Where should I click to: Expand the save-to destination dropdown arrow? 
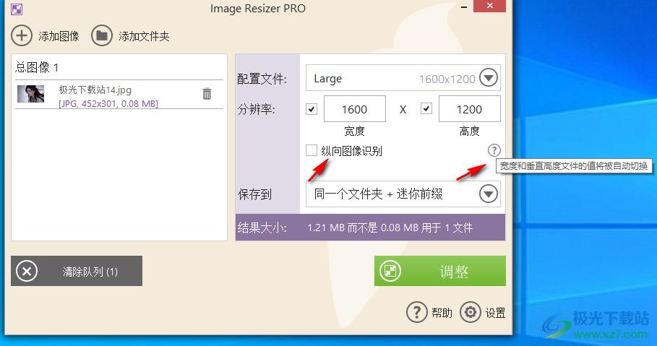click(x=489, y=194)
